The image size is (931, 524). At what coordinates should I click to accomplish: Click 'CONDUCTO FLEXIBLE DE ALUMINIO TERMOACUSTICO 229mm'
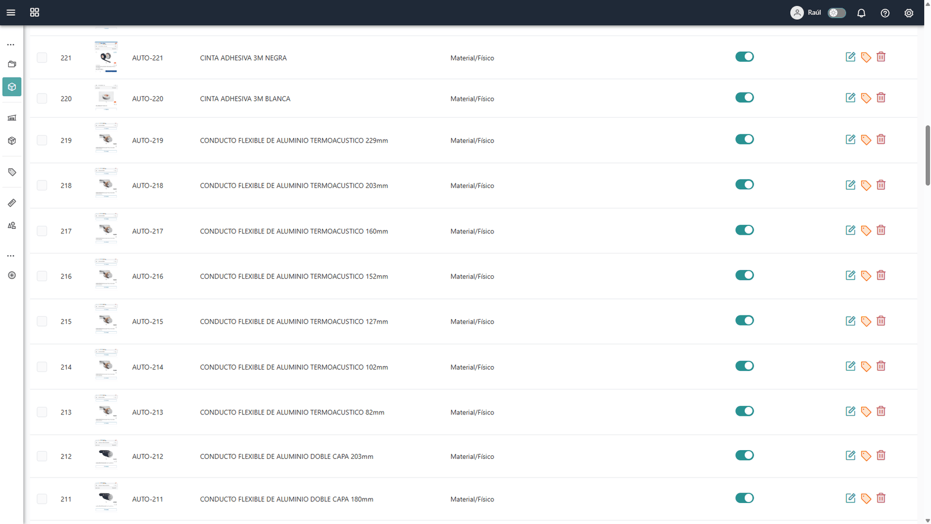[x=294, y=140]
